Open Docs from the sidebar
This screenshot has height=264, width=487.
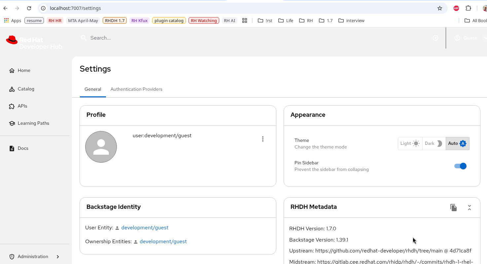point(23,148)
